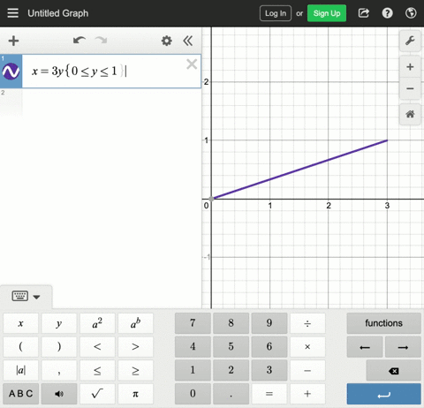Tap the number 4 key
This screenshot has width=424, height=408.
pos(193,347)
